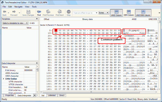This screenshot has height=102, width=162.
Task: Click the offset go-to input field
Action: pos(84,13)
